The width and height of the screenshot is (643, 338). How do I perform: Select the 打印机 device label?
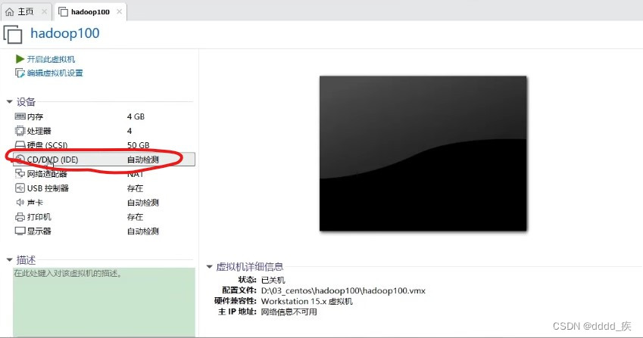(39, 217)
